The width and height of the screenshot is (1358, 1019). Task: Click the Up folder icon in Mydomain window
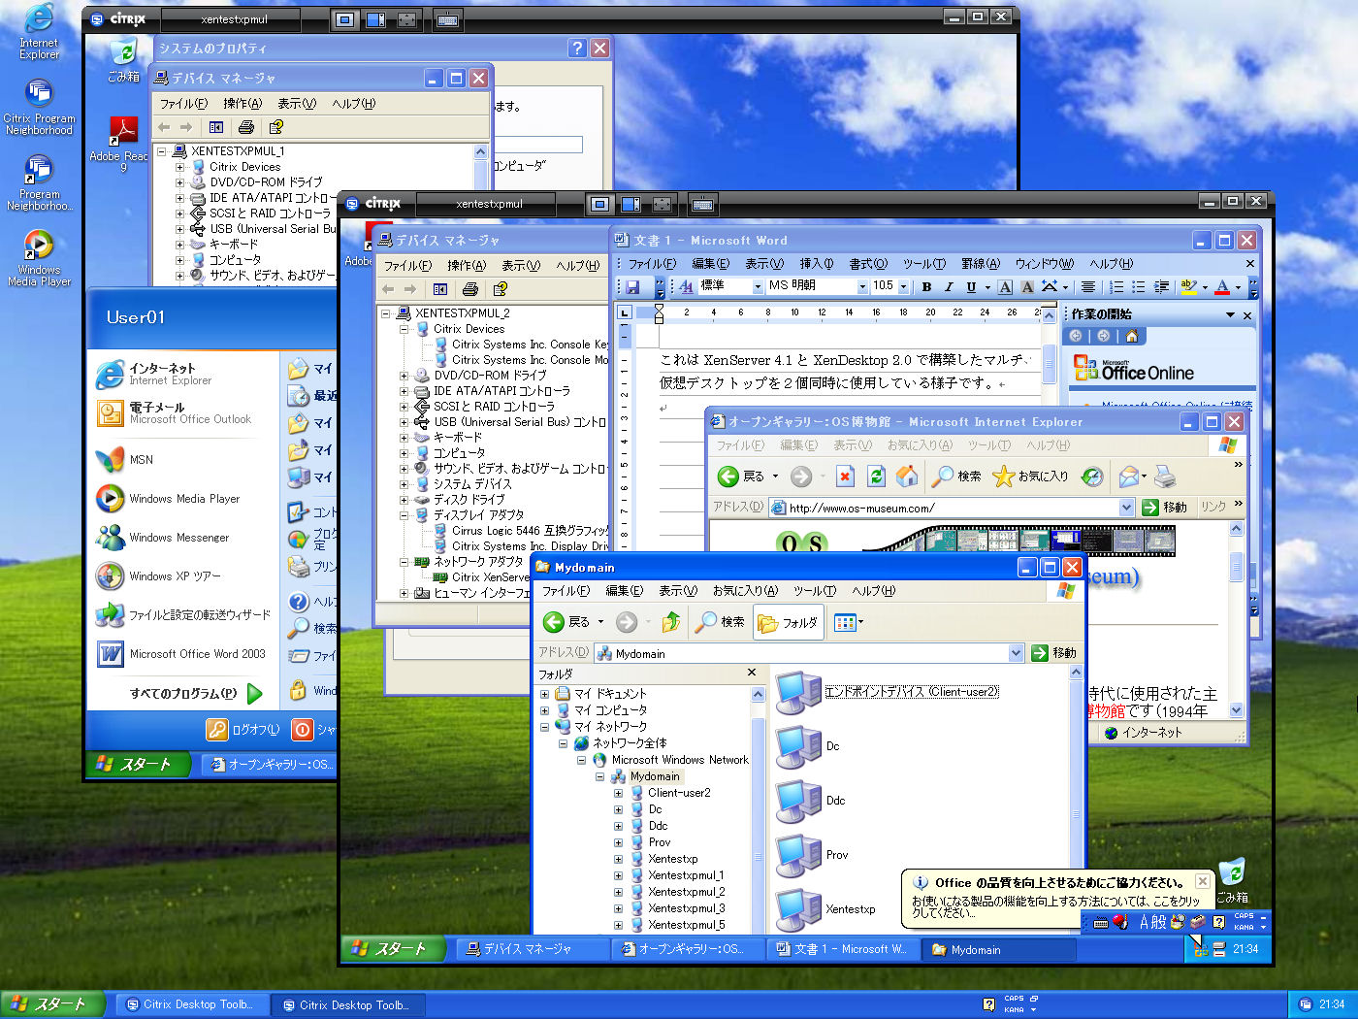pos(670,622)
